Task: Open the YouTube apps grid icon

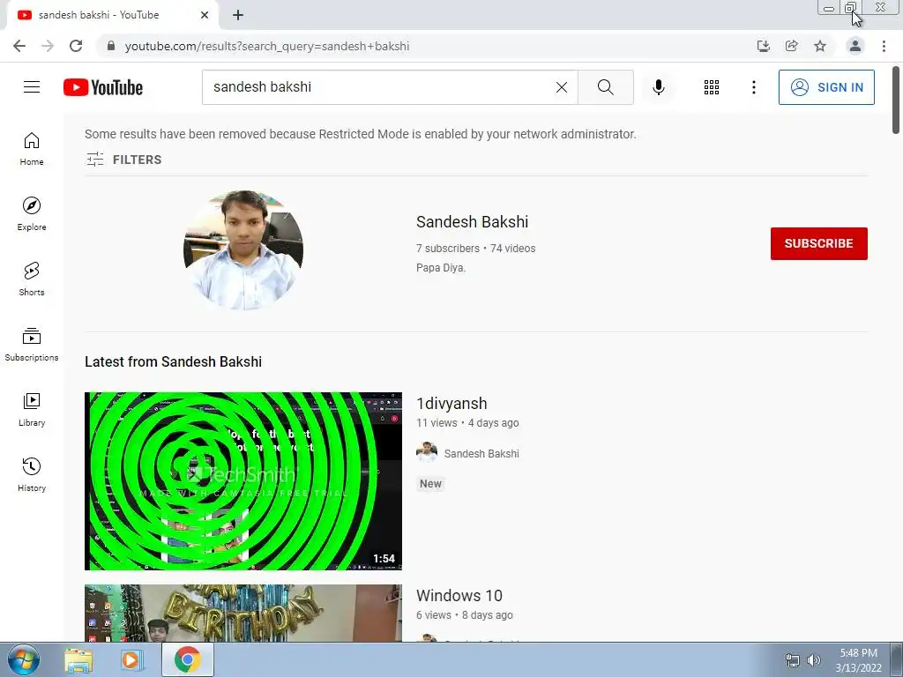Action: coord(712,87)
